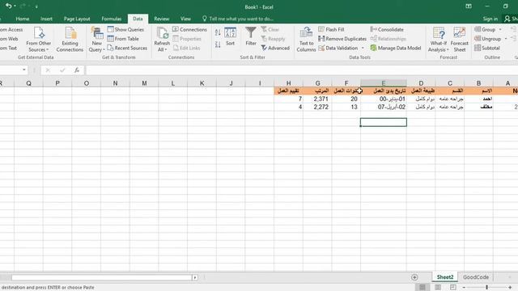Screen dimensions: 518x291
Task: Expand Data Validation dropdown arrow
Action: tap(363, 48)
